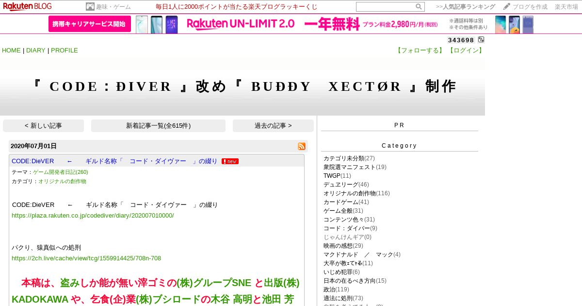This screenshot has width=582, height=306.
Task: Open category オリジナルの創作物 link under article
Action: pyautogui.click(x=62, y=181)
